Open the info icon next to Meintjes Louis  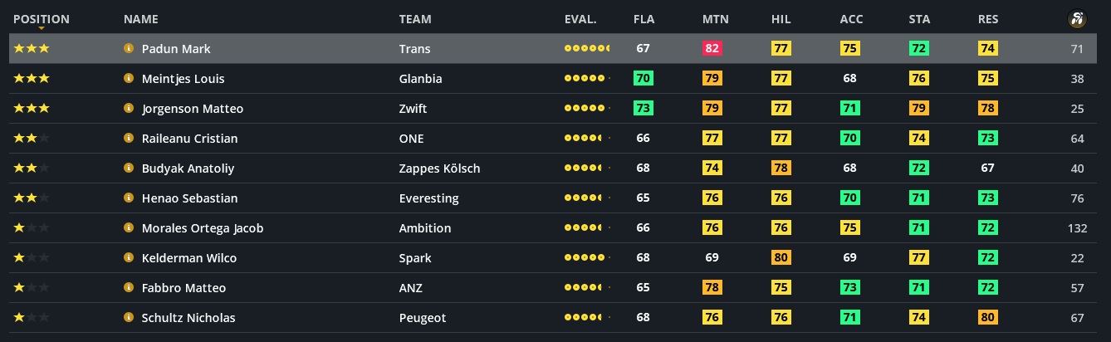tap(129, 79)
